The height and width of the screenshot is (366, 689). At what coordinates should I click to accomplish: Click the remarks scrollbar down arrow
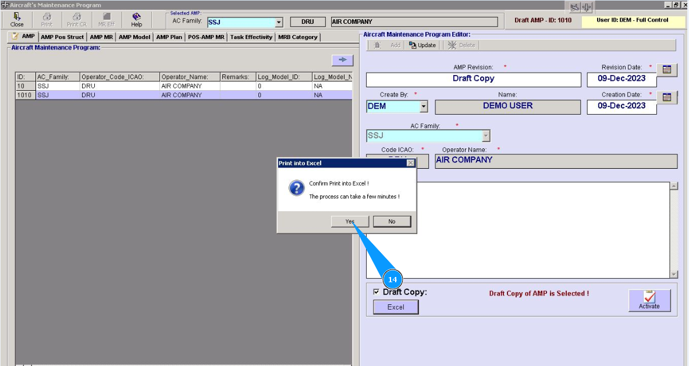tap(674, 275)
